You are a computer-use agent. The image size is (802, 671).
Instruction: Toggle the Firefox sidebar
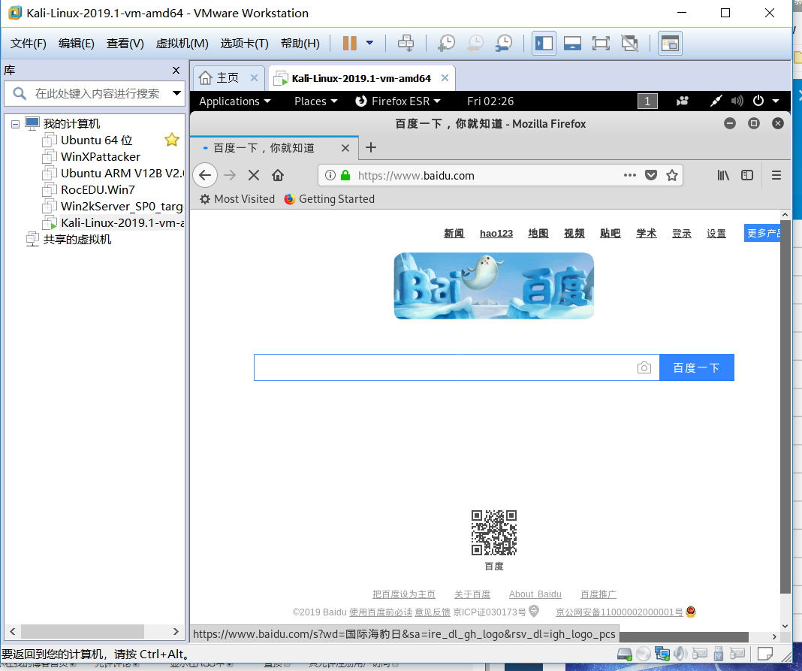pos(747,176)
